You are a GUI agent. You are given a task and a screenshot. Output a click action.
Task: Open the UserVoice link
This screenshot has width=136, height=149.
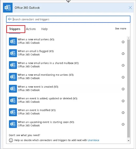click(93, 140)
